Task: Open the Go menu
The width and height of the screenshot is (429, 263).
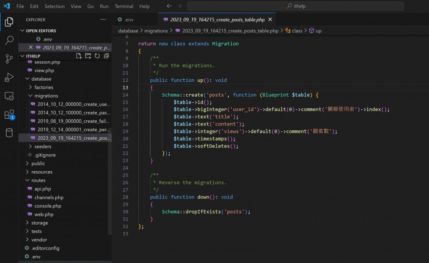Action: pos(90,6)
